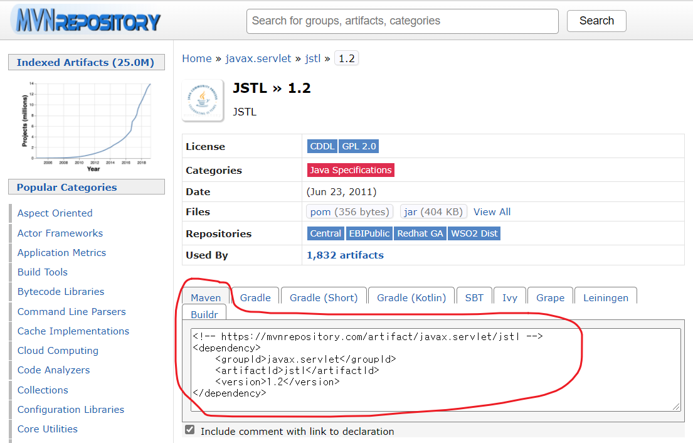Open the Application Metrics category

point(61,252)
